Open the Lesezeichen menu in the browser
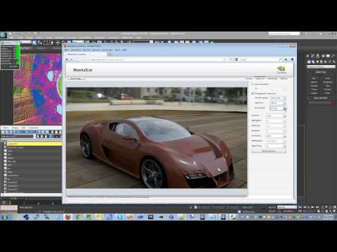The image size is (337, 252). tap(107, 50)
